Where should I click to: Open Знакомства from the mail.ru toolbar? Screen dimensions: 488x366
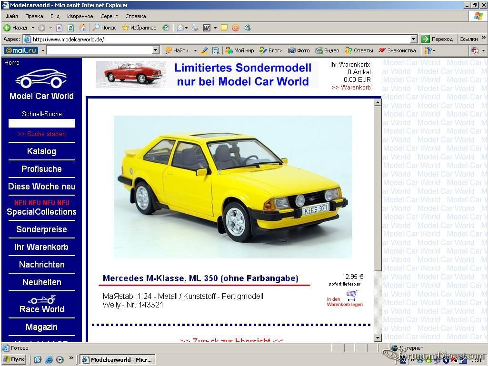click(x=397, y=50)
